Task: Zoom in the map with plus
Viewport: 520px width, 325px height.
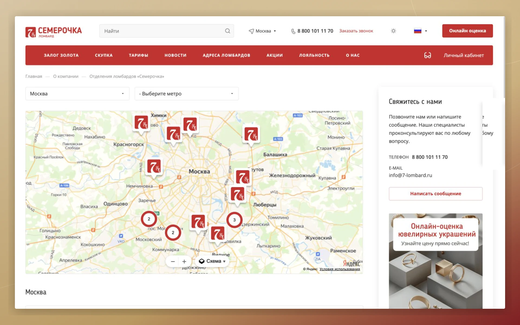Action: pyautogui.click(x=184, y=261)
